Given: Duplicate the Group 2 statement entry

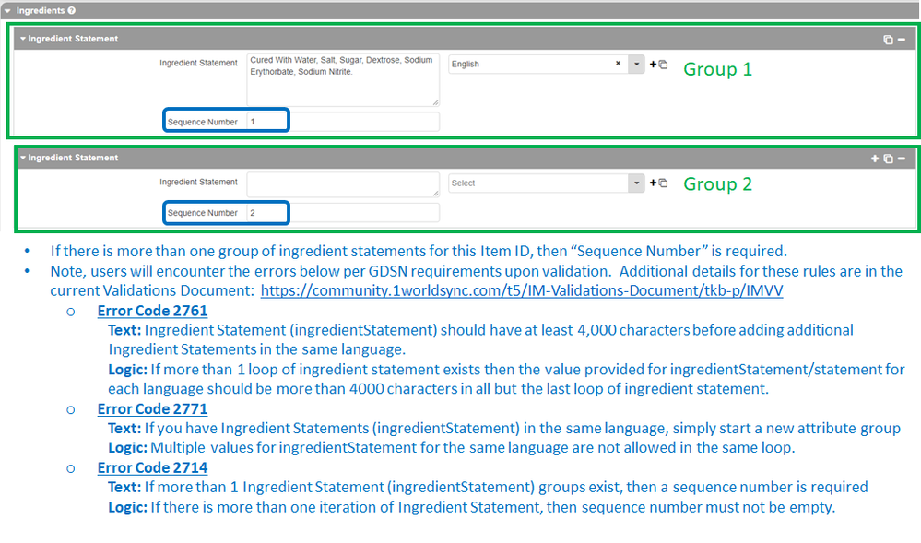Looking at the screenshot, I should [x=663, y=183].
